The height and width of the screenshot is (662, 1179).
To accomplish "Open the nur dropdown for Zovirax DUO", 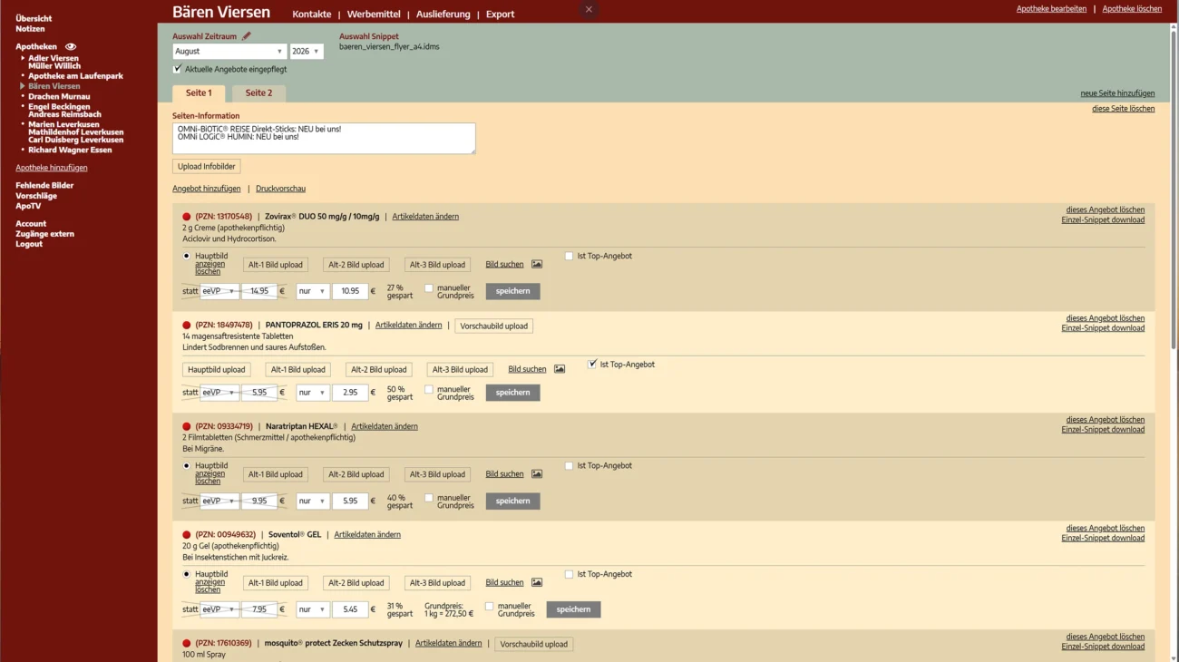I will (x=312, y=291).
